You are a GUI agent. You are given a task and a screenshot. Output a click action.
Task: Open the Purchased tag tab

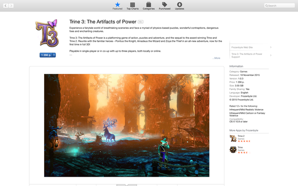[164, 6]
